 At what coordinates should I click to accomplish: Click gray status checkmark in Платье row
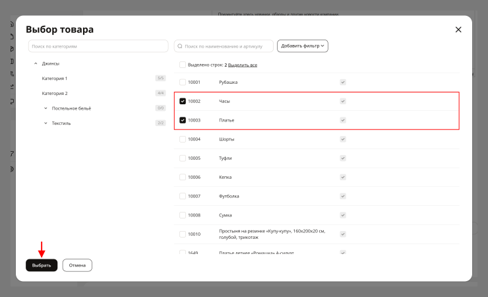click(343, 120)
